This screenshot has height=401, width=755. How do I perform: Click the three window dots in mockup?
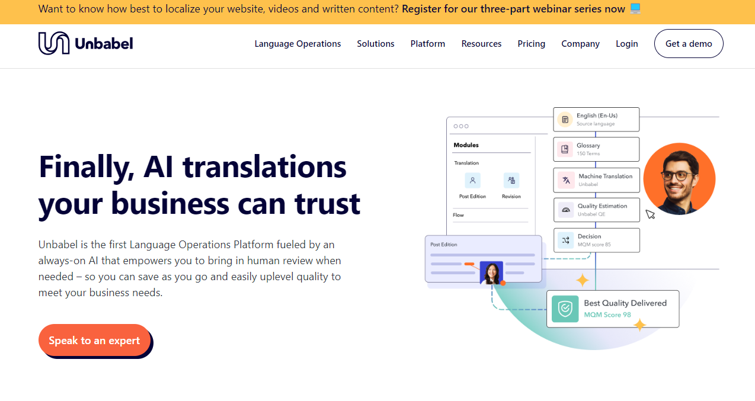460,126
